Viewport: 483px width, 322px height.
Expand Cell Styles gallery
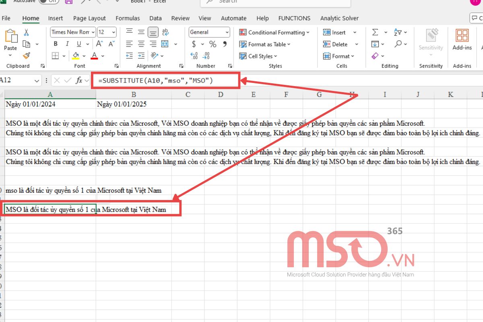coord(276,56)
